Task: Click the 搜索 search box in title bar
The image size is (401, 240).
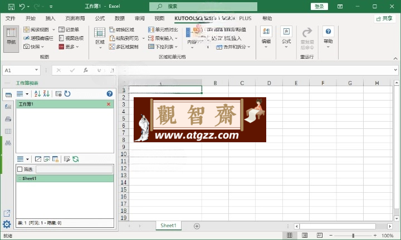Action: pyautogui.click(x=203, y=6)
